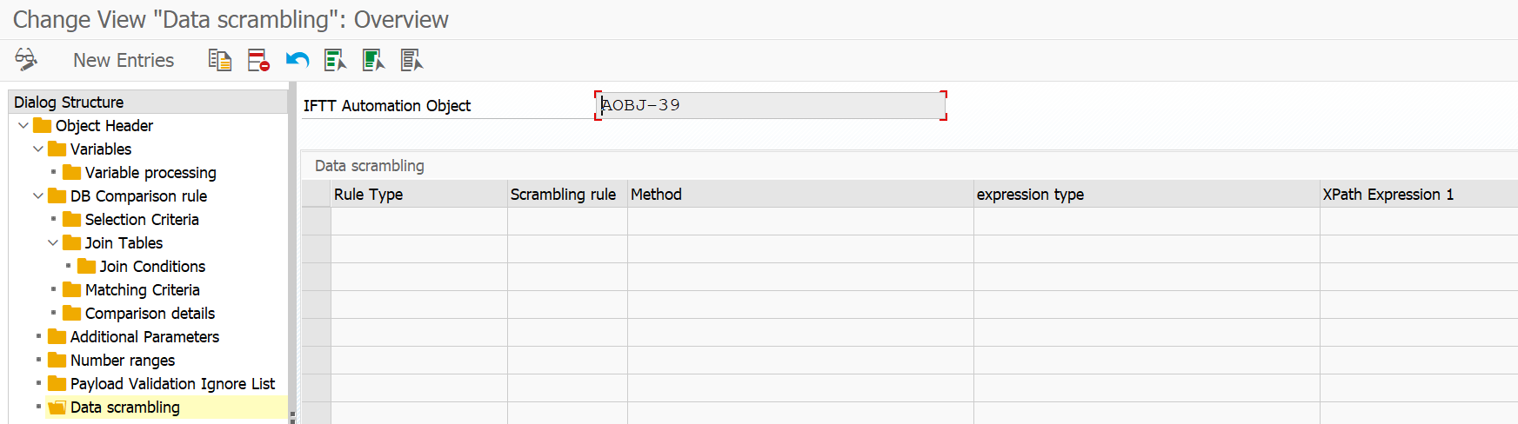
Task: Select Payload Validation Ignore List item
Action: coord(172,384)
